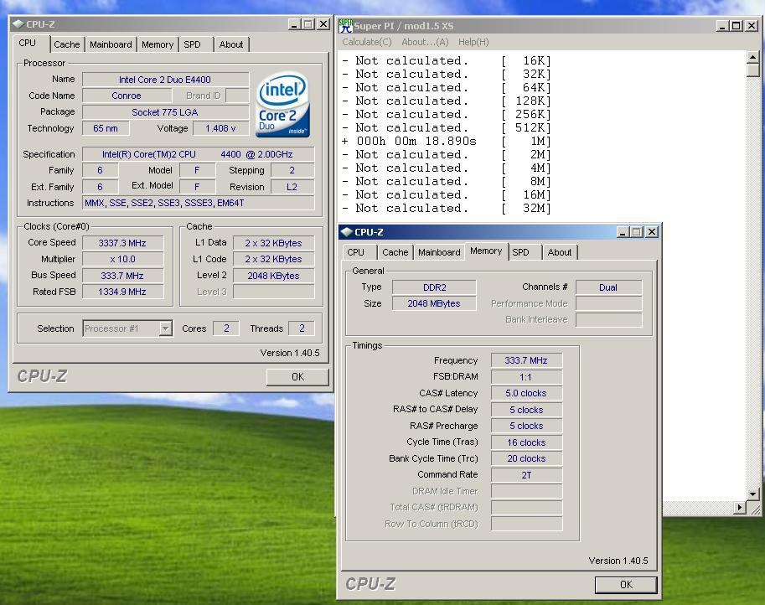Viewport: 765px width, 605px height.
Task: Click the Rated FSB value '1334.9 MHz'
Action: coord(122,292)
